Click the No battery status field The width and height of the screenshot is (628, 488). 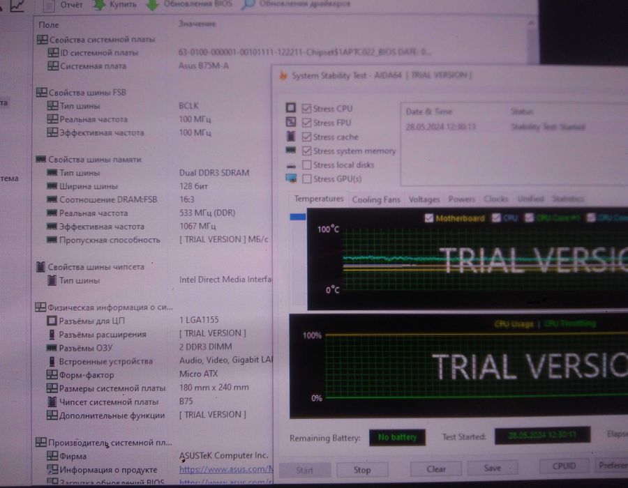point(397,437)
